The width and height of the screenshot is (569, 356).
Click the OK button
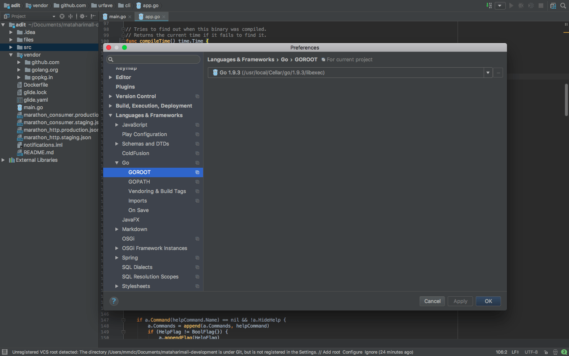pyautogui.click(x=488, y=301)
